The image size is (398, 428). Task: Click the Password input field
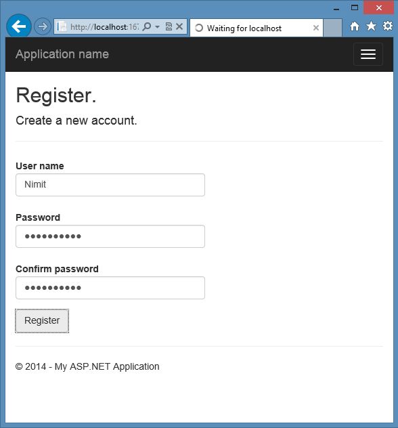pos(110,236)
